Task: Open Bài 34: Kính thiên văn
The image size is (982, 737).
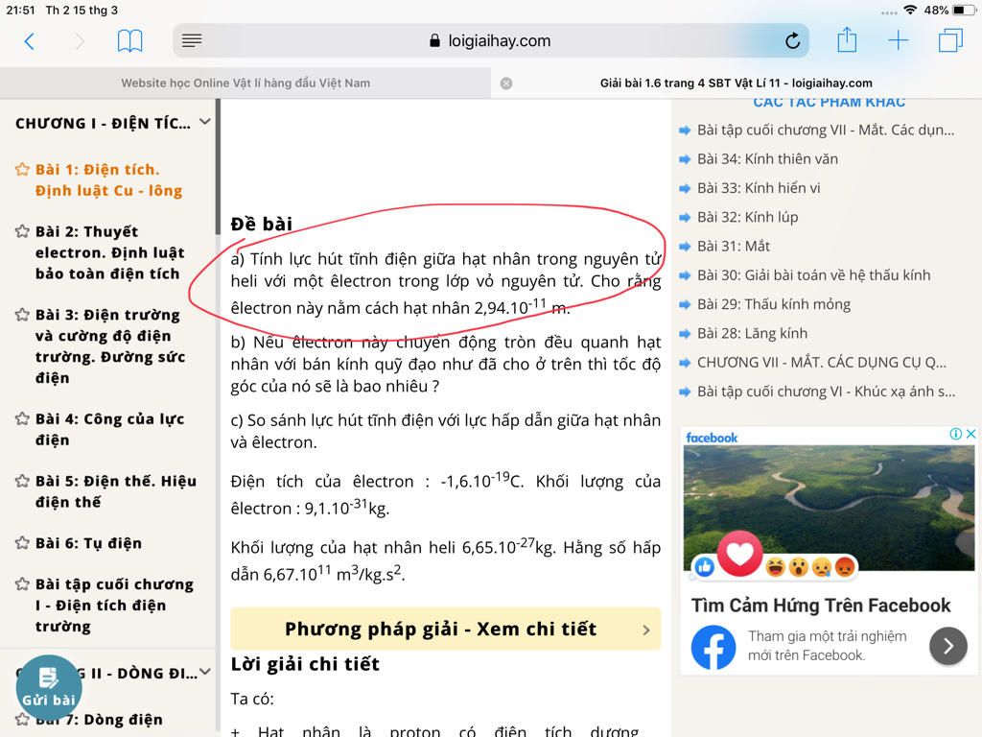Action: coord(767,158)
